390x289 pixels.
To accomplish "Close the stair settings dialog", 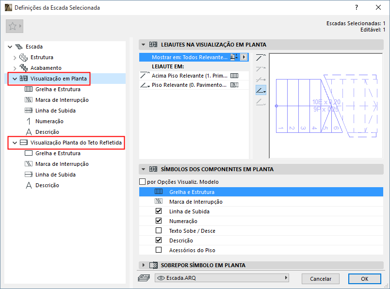I will pyautogui.click(x=378, y=7).
